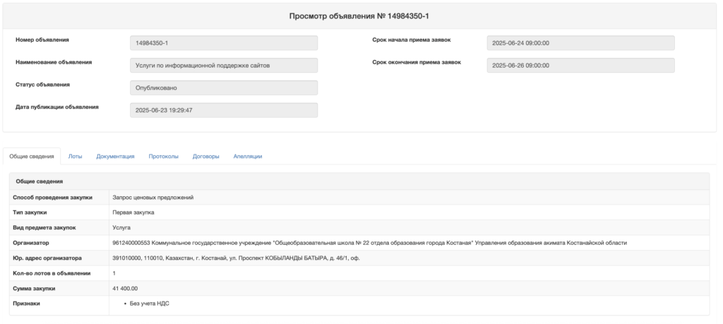Open the Лоты tab
This screenshot has height=324, width=723.
(75, 156)
